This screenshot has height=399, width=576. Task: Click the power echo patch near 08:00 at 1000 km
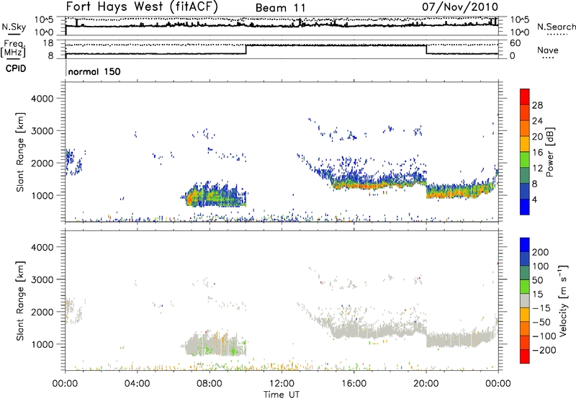[x=215, y=196]
